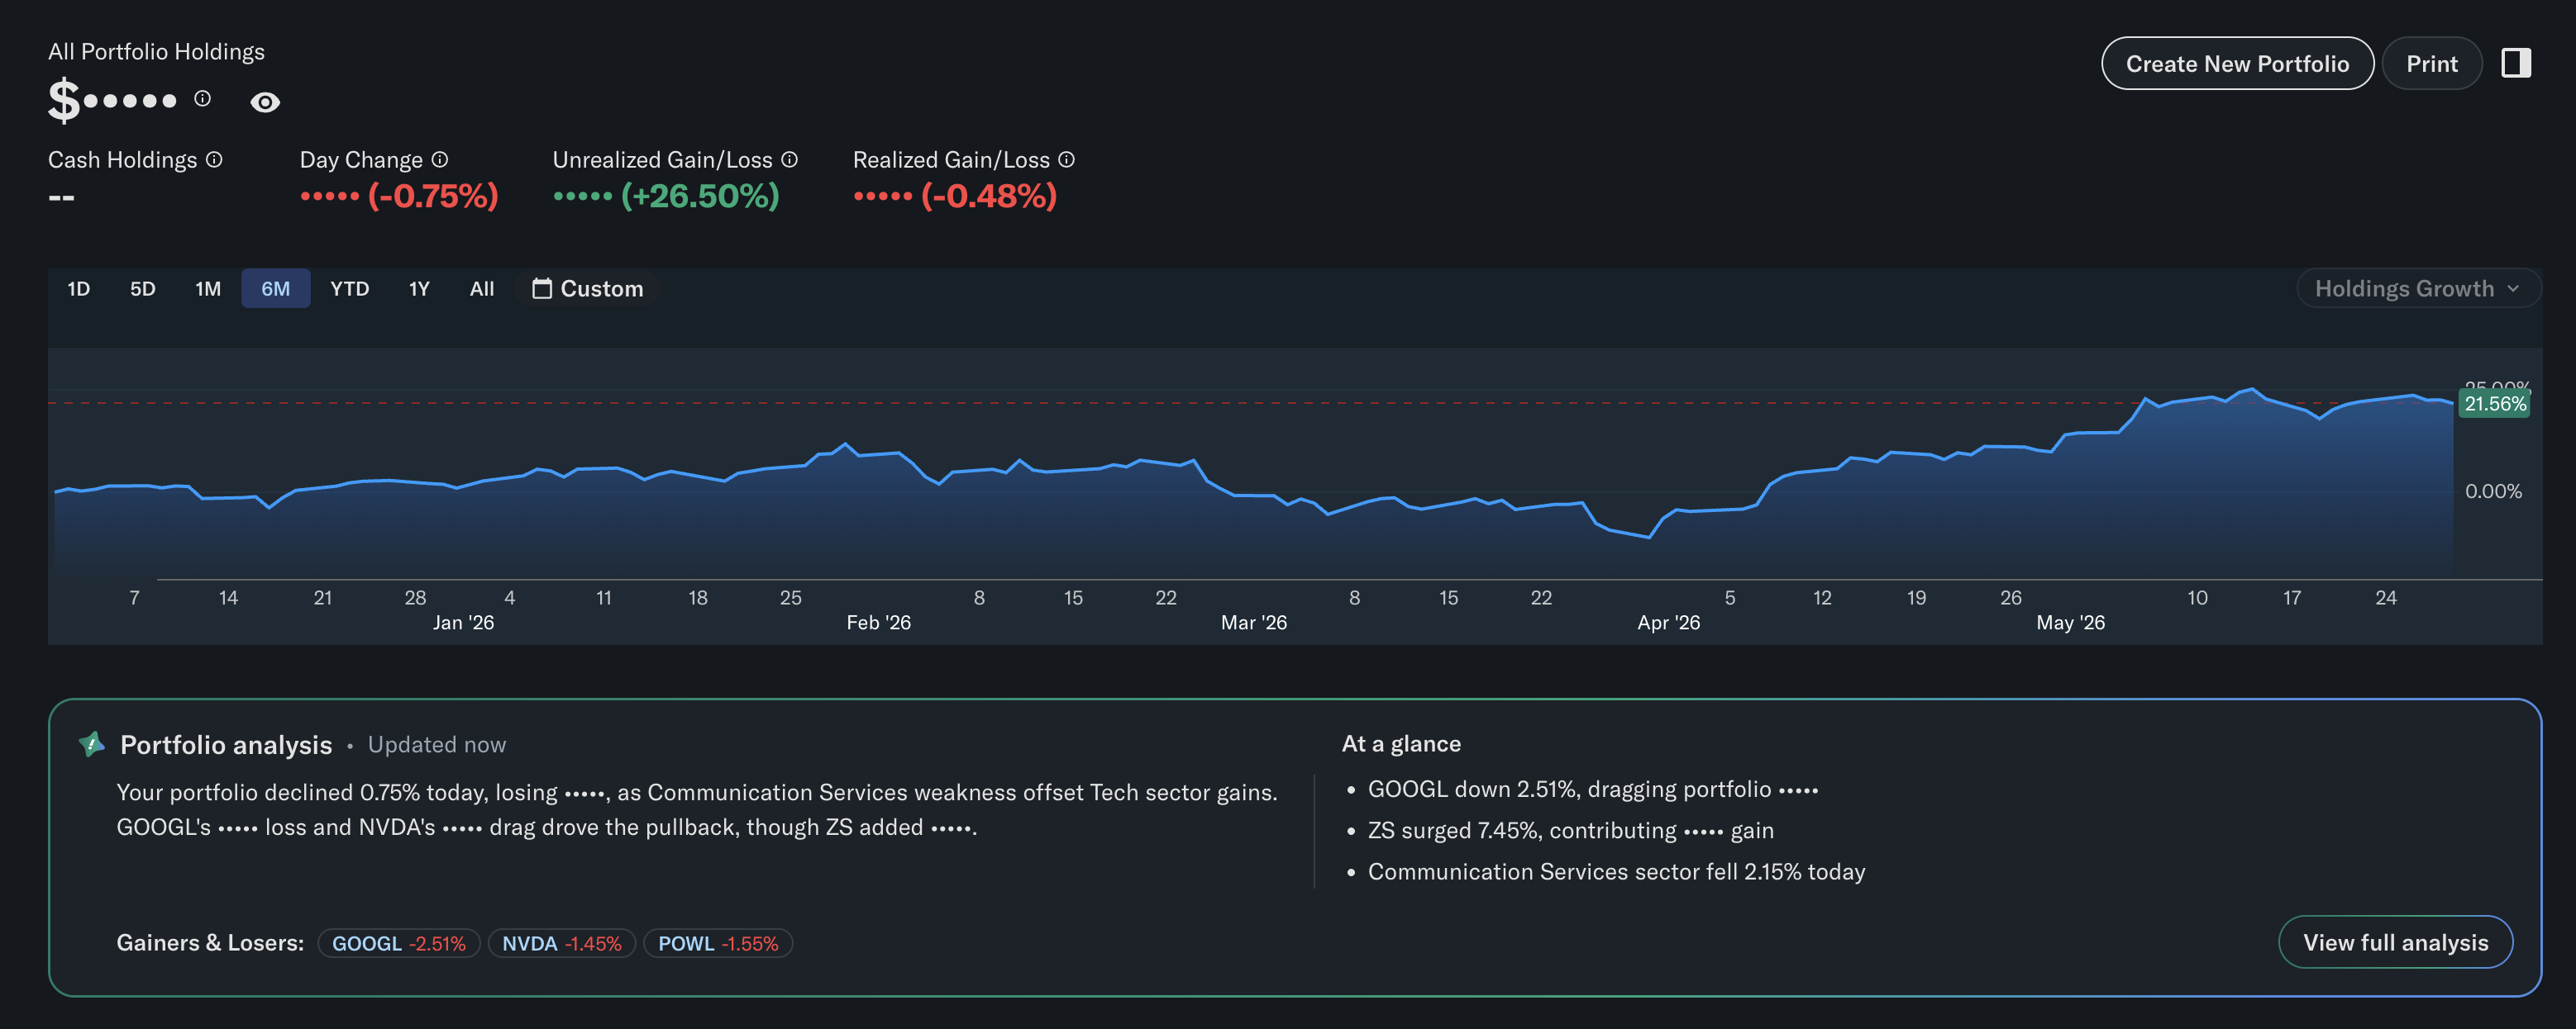Click the Realized (-0.48%) value
Viewport: 2576px width, 1029px height.
[x=955, y=196]
